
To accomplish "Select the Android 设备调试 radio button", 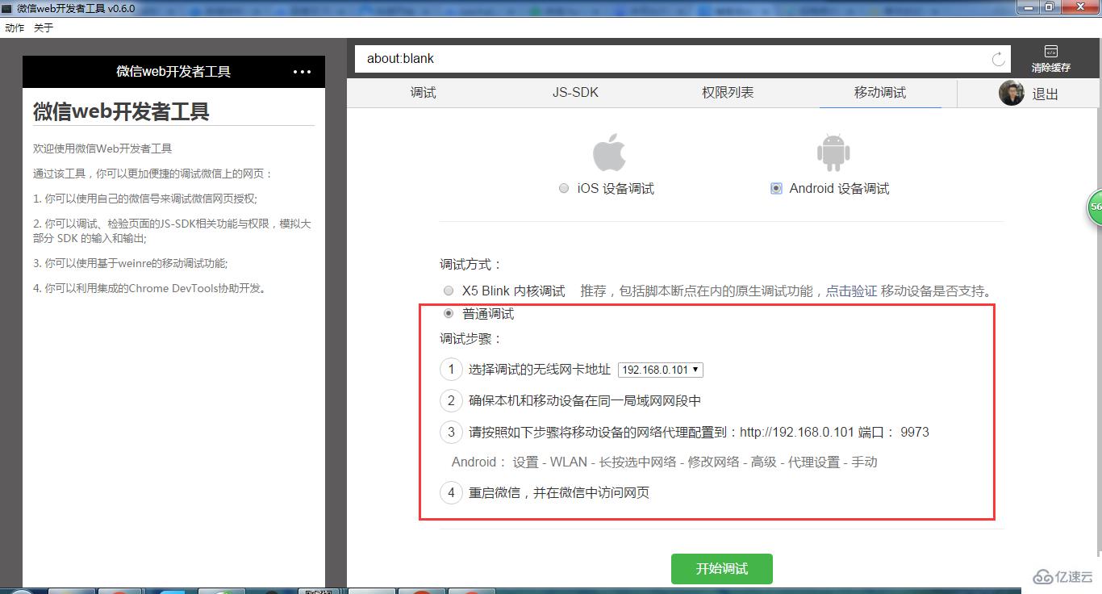I will coord(776,188).
